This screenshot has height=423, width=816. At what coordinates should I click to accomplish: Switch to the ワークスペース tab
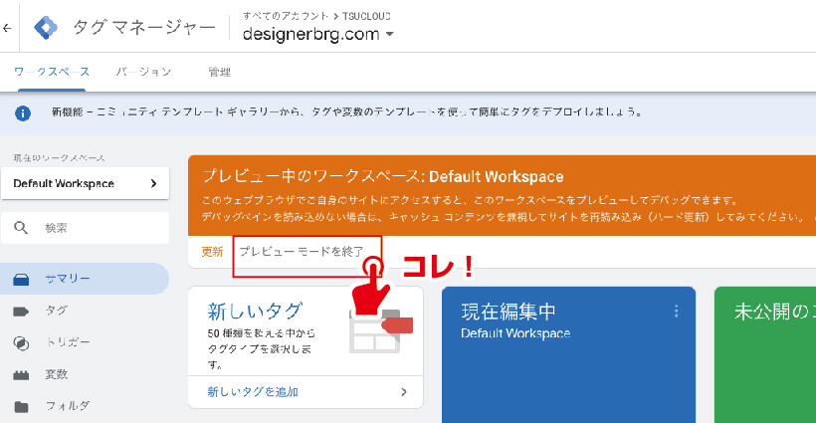pyautogui.click(x=52, y=72)
